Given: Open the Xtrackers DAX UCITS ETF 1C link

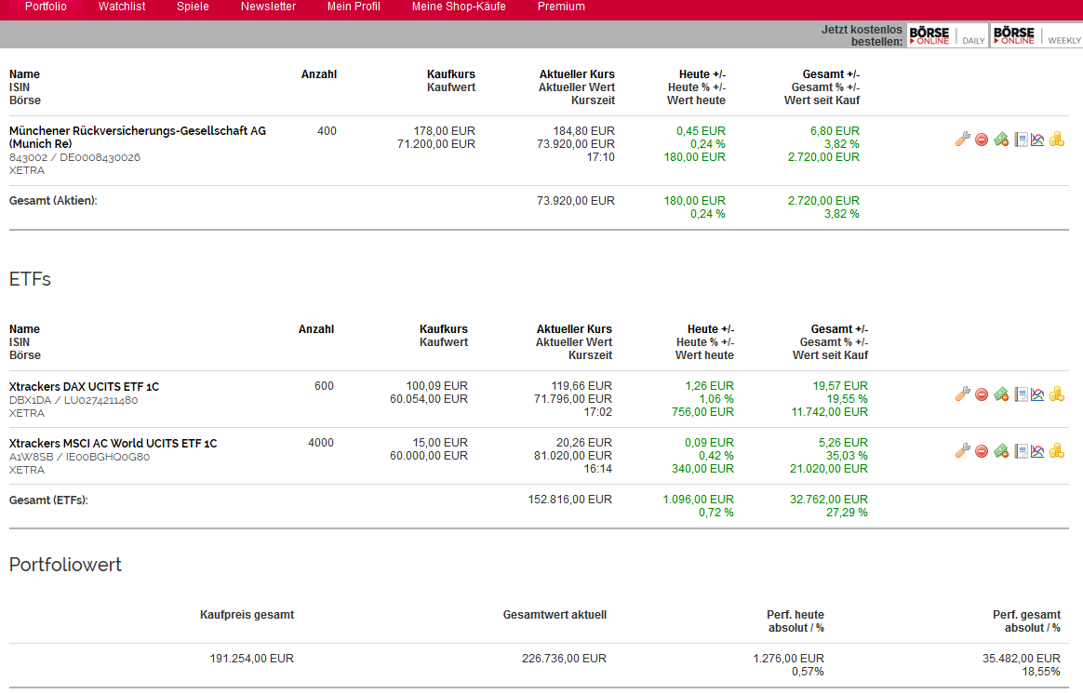Looking at the screenshot, I should click(84, 387).
